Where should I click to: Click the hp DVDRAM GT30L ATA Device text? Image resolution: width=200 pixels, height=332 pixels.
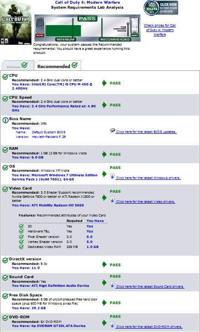tap(58, 326)
